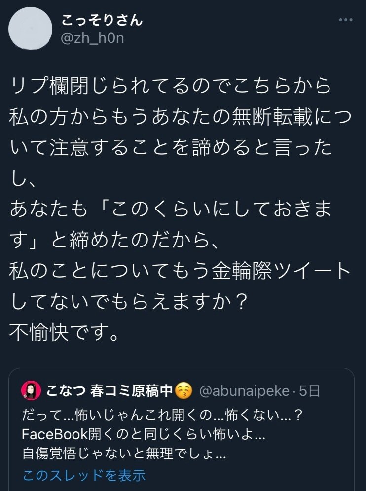Click こなつ's small avatar in the quoted tweet
This screenshot has height=491, width=366.
pos(29,391)
